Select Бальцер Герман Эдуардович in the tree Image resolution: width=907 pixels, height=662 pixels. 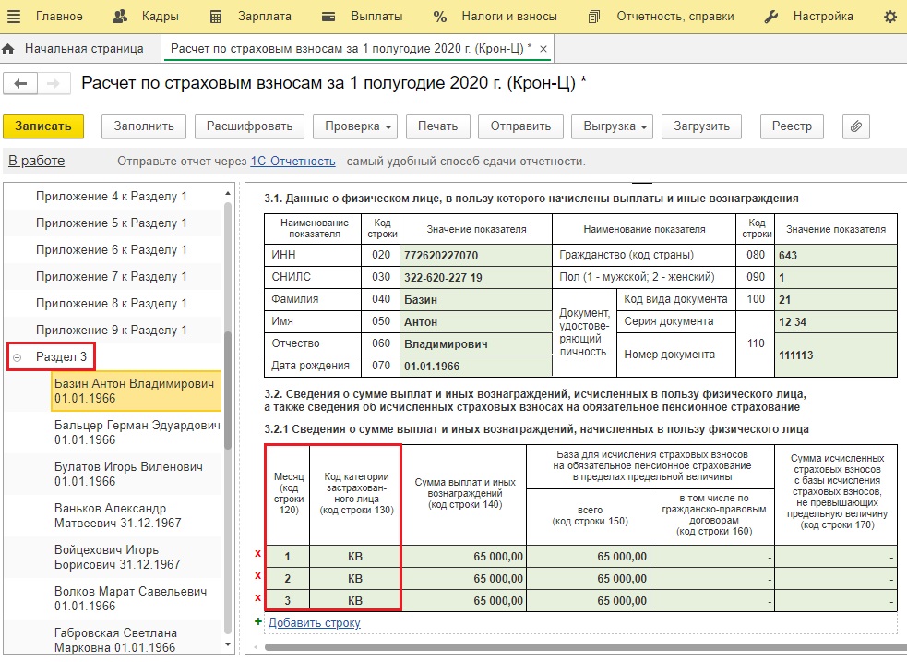(x=137, y=432)
